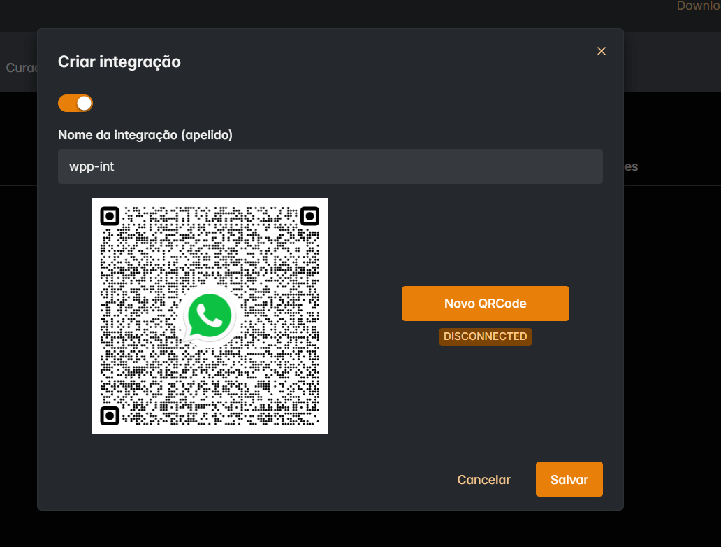Click the orange toggle knob
The image size is (721, 547).
pos(83,103)
